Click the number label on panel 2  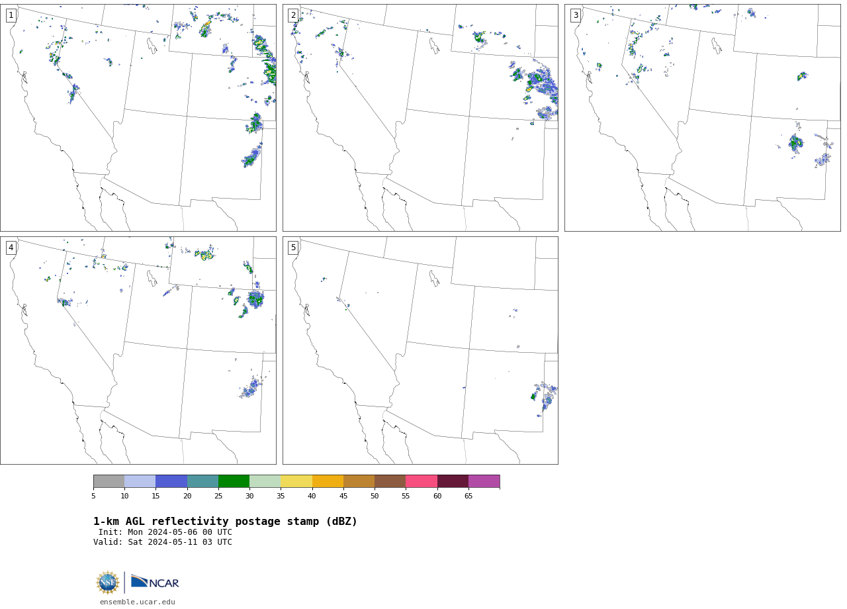click(293, 15)
